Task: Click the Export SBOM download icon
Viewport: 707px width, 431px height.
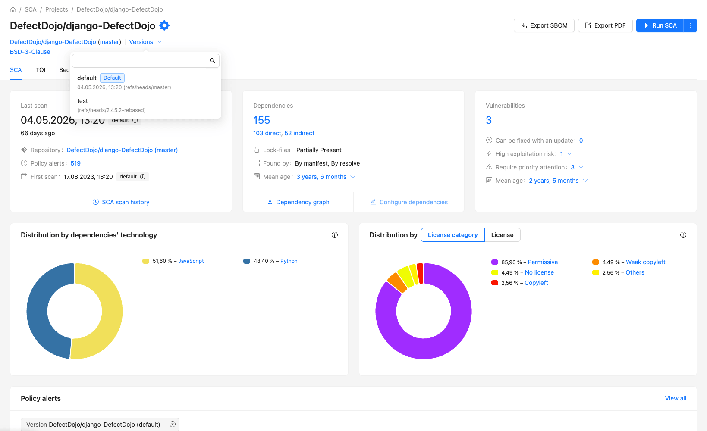Action: (x=524, y=25)
